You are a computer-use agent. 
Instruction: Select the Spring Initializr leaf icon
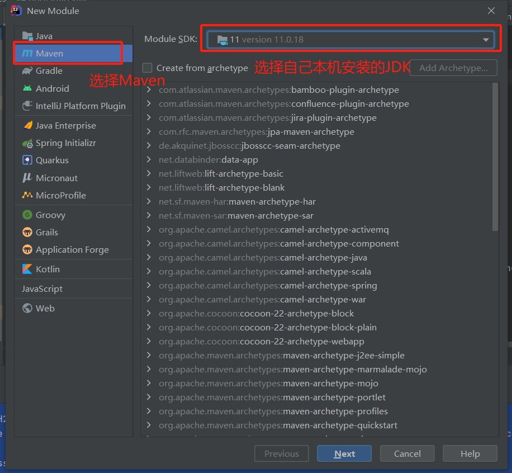(x=27, y=143)
